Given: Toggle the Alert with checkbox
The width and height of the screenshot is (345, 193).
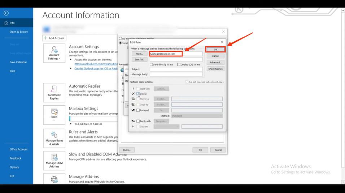Looking at the screenshot, I should coord(138,89).
